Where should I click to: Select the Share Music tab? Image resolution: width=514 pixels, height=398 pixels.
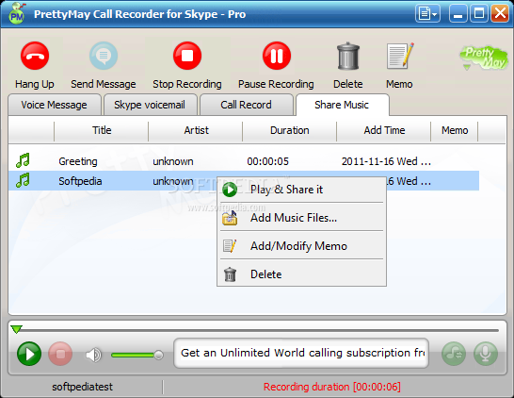coord(342,105)
